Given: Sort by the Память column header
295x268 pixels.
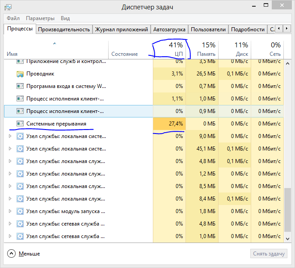Looking at the screenshot, I should (x=202, y=50).
